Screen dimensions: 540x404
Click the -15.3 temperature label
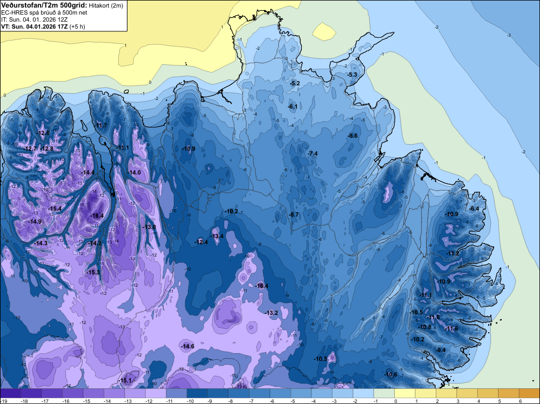[93, 272]
